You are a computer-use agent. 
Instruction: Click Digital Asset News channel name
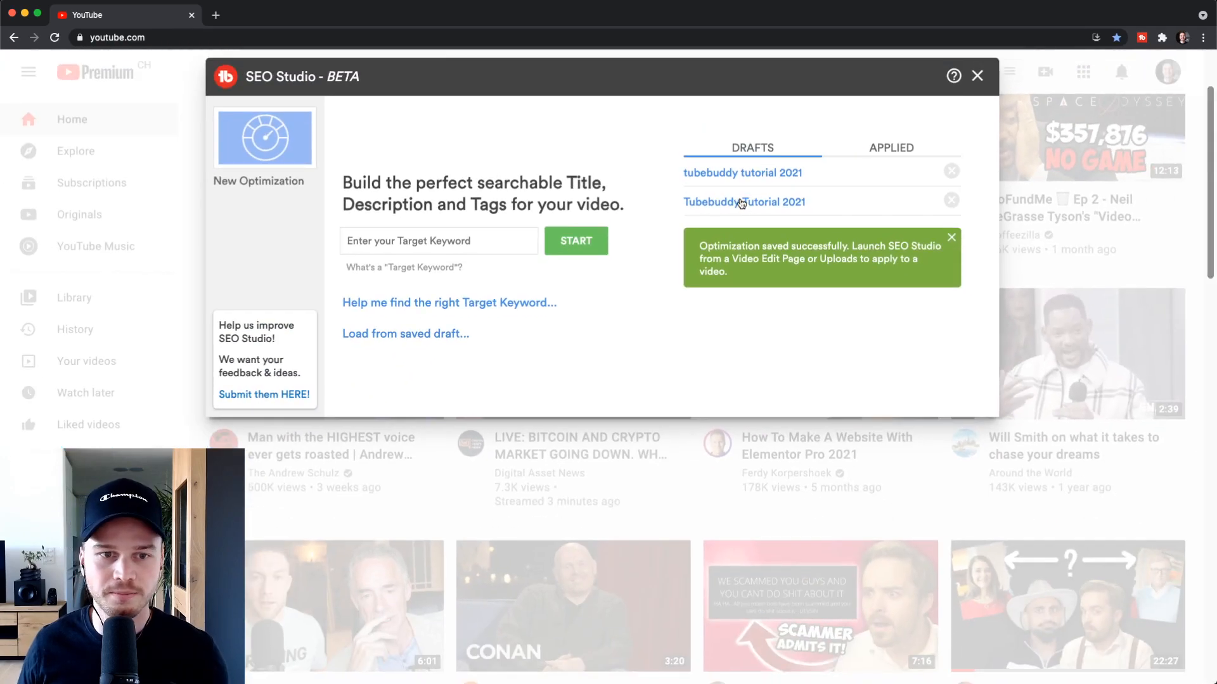coord(539,473)
